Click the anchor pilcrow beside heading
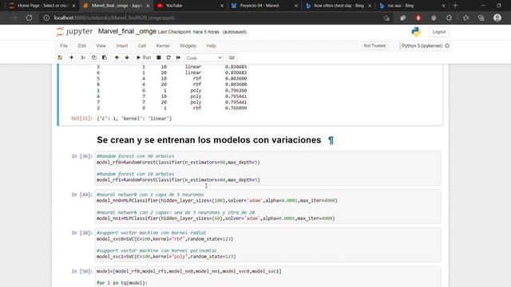511x287 pixels. click(331, 140)
